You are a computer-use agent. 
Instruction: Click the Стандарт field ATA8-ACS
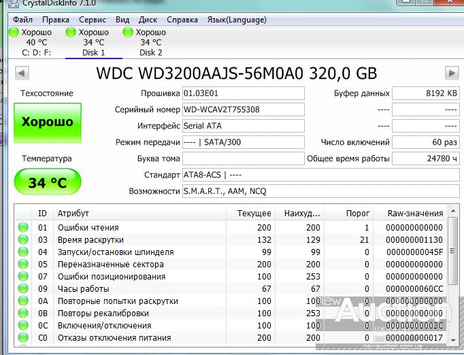coord(320,175)
